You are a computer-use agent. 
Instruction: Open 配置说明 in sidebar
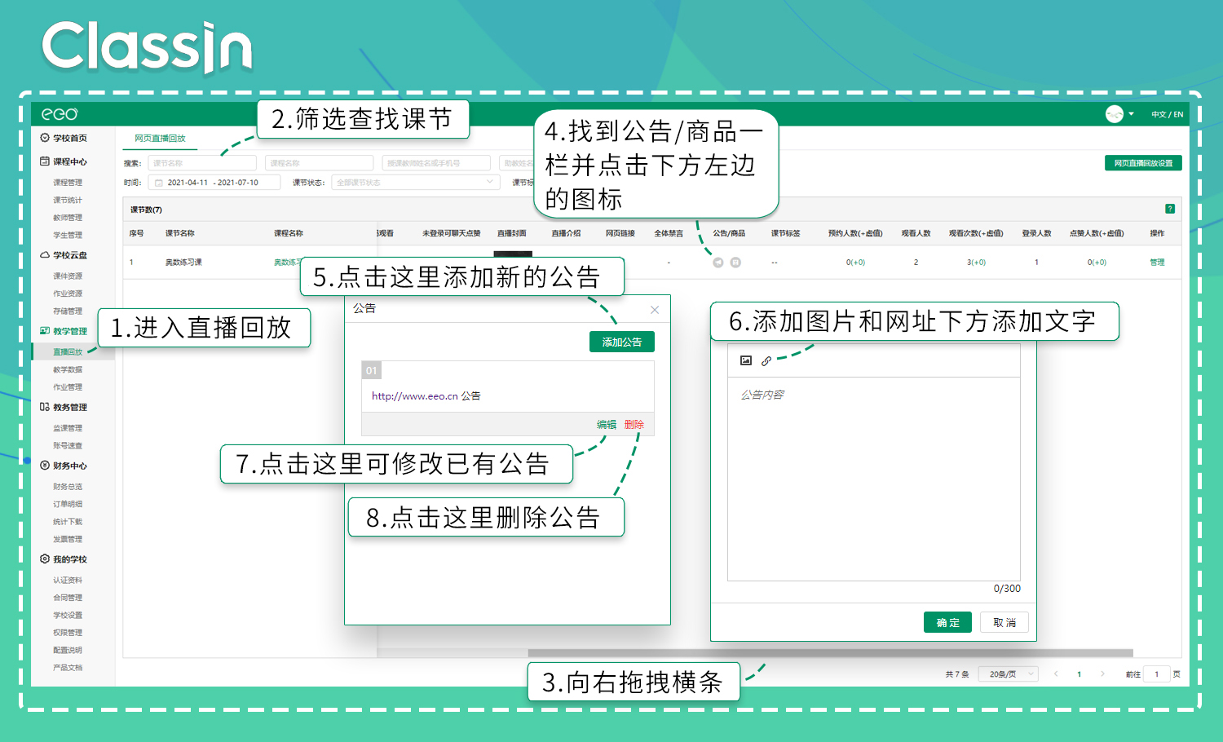click(68, 651)
